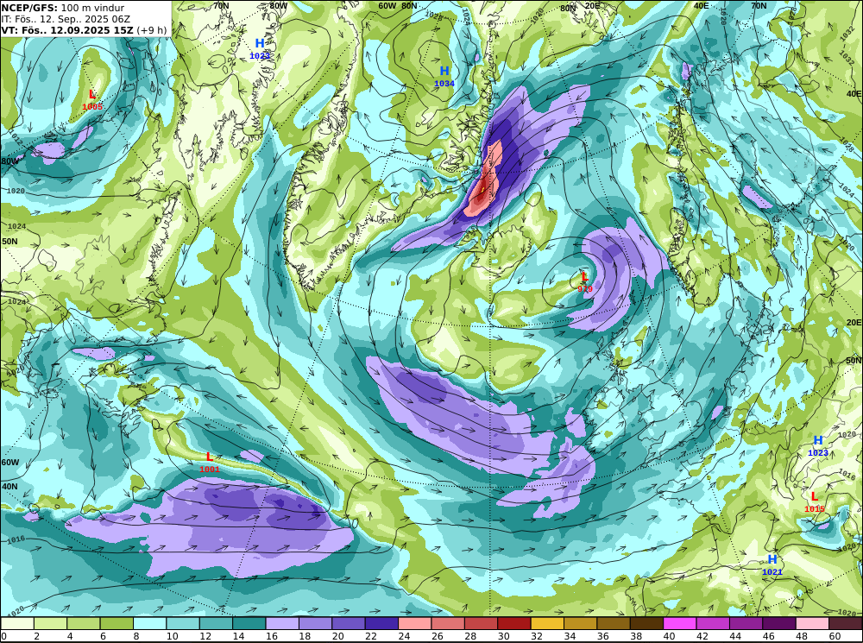Click the blue H marker over Europe labeled 1023
Viewport: 863px width, 643px height.
[818, 440]
